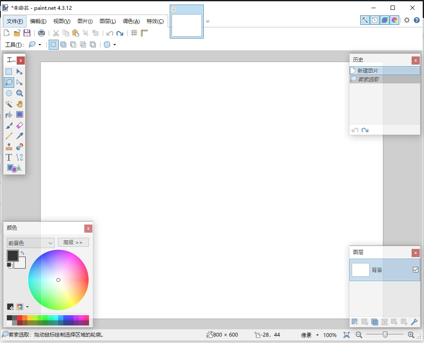Viewport: 424px width, 343px height.
Task: Open the Edit menu
Action: (38, 21)
